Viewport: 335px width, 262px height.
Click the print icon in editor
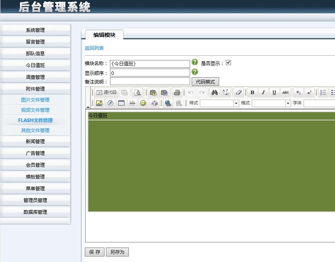point(177,93)
